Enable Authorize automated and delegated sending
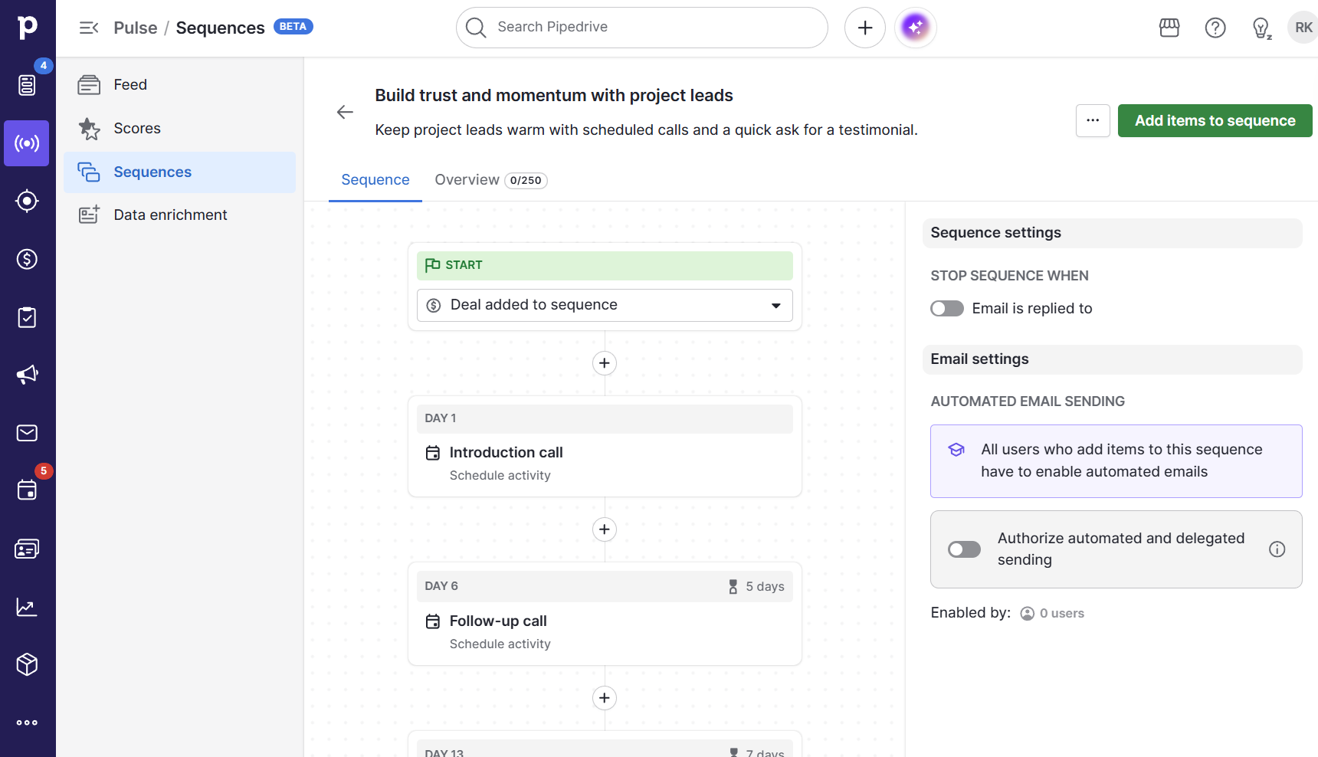 tap(963, 549)
